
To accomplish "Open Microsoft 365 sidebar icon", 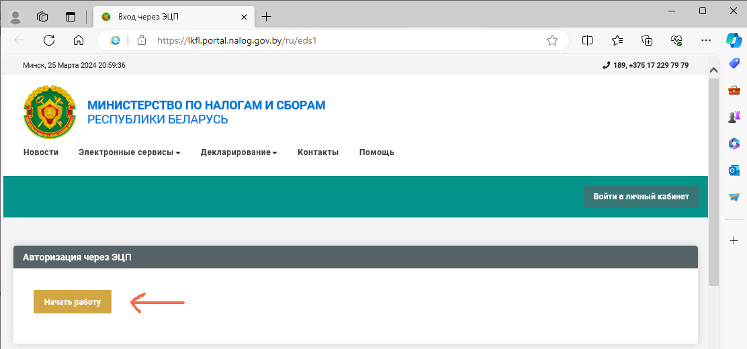I will pos(734,143).
